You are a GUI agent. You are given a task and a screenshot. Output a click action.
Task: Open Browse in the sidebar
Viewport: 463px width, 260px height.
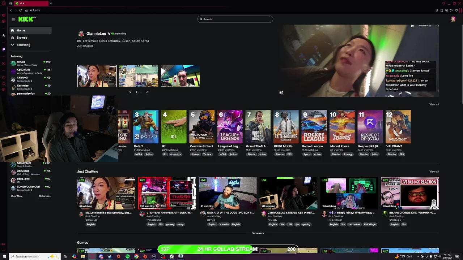click(30, 38)
